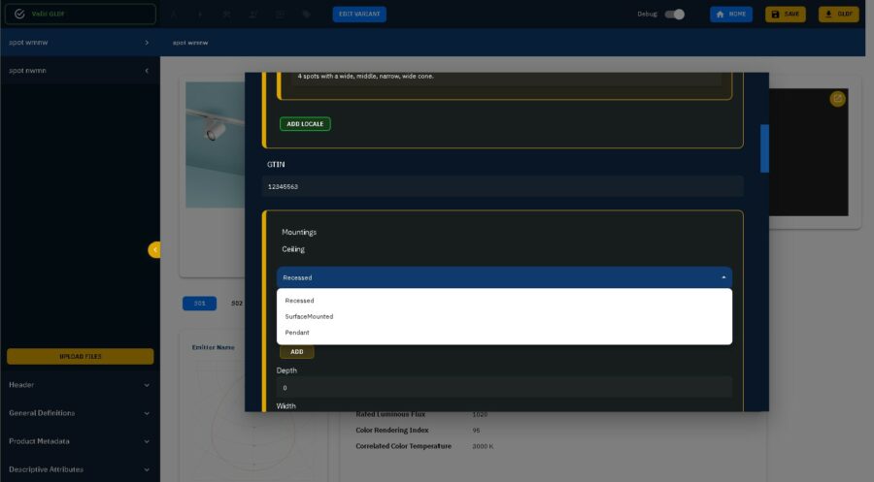Screen dimensions: 874x482
Task: Download the GLDF file
Action: (x=838, y=15)
